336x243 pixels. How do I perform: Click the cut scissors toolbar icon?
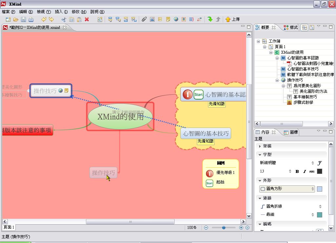click(64, 19)
